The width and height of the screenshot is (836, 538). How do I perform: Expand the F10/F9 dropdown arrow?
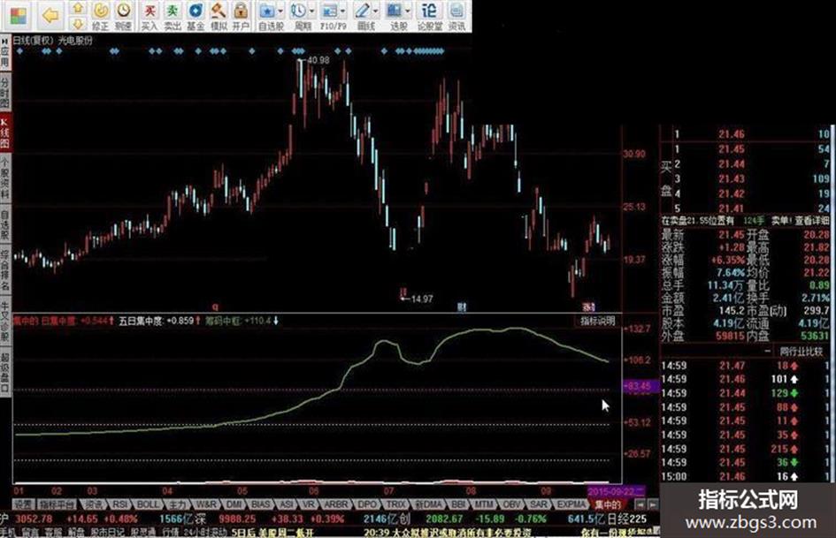pos(343,11)
